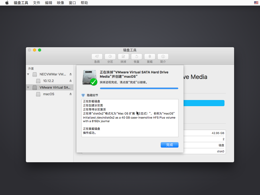The image size is (260, 195).
Task: Click the VMware Virtual SA drive icon
Action: (x=35, y=88)
